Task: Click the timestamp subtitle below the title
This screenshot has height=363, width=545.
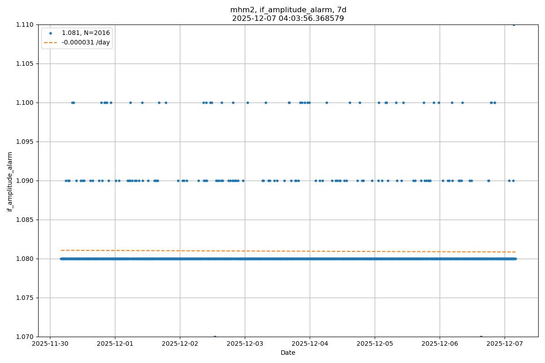Action: click(288, 19)
